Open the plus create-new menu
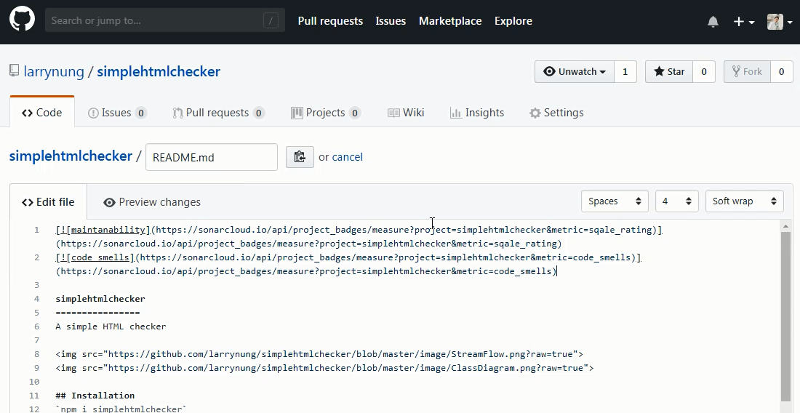Screen dimensions: 800x413 click(744, 21)
